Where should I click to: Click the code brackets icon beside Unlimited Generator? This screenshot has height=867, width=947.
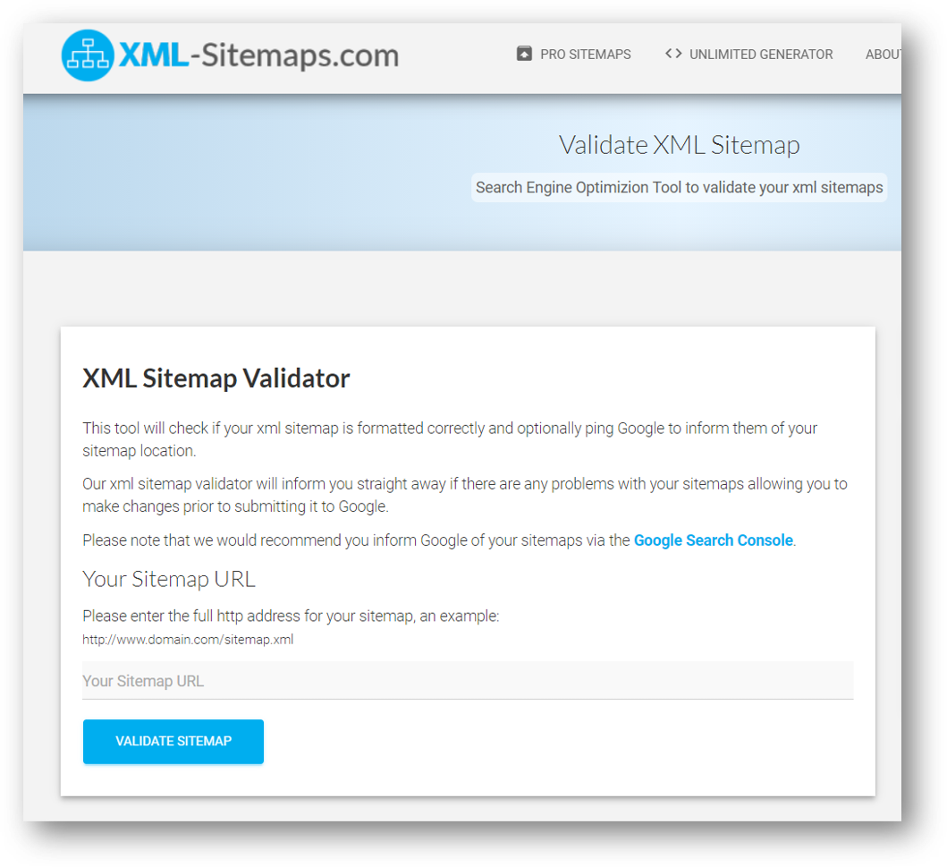(x=673, y=54)
